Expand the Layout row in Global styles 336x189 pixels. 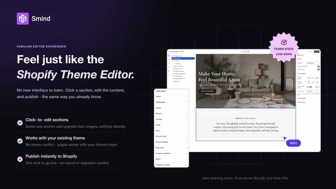tap(171, 108)
